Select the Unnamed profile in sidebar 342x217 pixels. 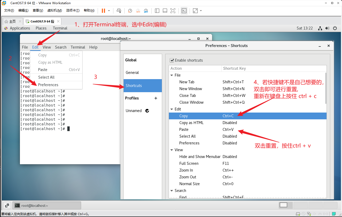[x=143, y=111]
